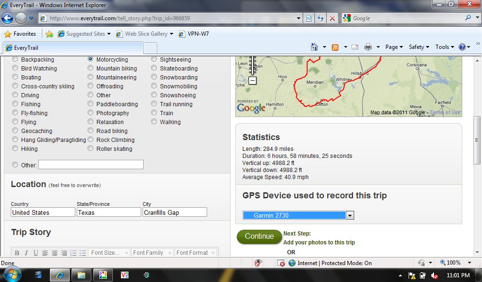Click the Terms of Use map link
This screenshot has width=482, height=282.
(445, 112)
